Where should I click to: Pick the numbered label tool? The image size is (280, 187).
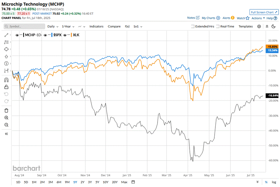(x=6, y=64)
